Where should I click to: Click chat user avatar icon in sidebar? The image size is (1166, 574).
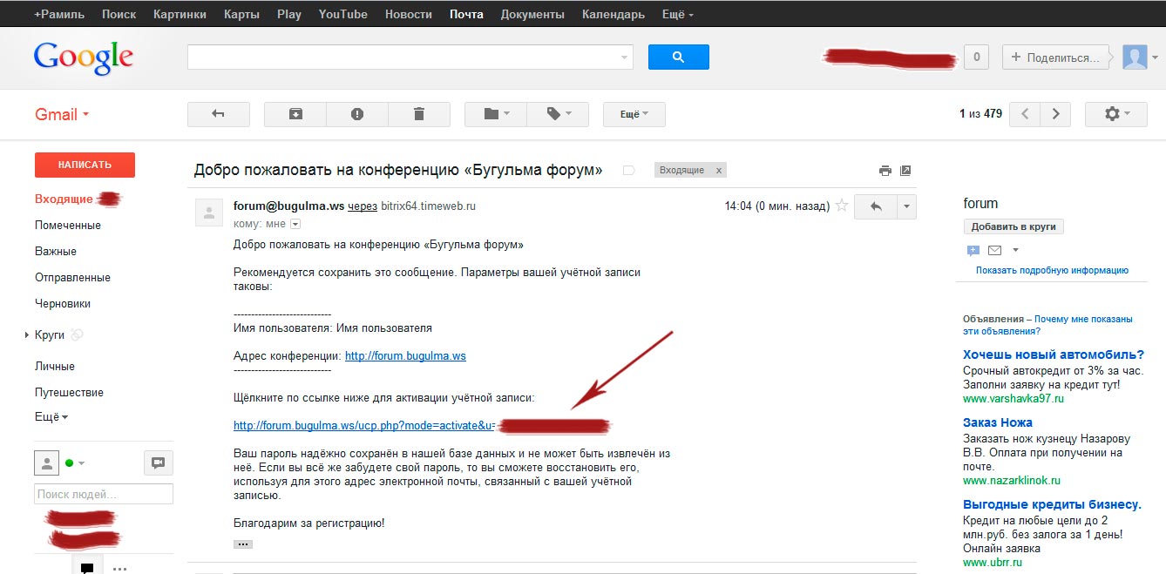pyautogui.click(x=46, y=463)
